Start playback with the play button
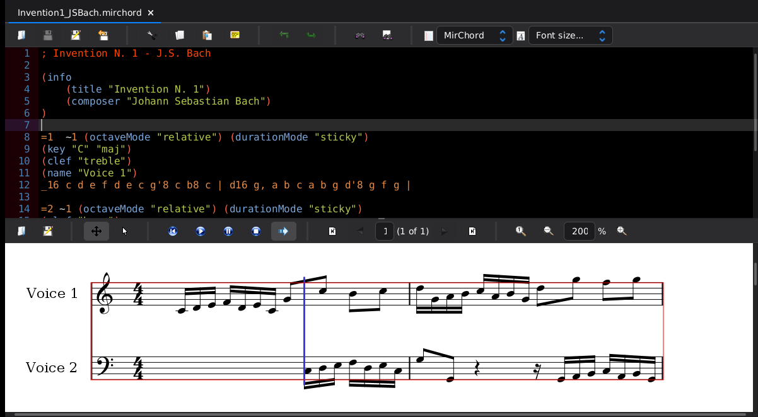The image size is (758, 417). tap(201, 231)
